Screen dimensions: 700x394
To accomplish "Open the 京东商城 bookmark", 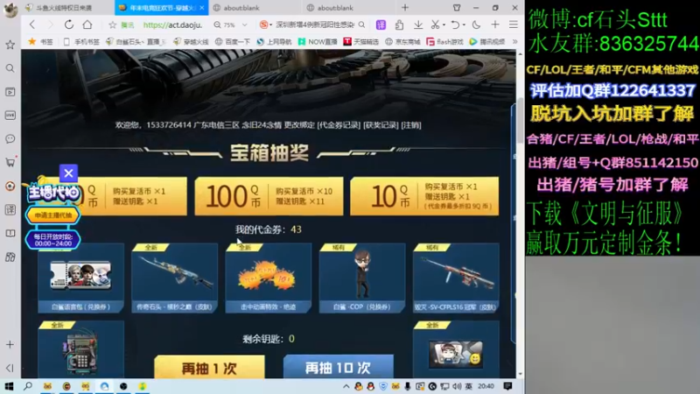I will pos(402,41).
